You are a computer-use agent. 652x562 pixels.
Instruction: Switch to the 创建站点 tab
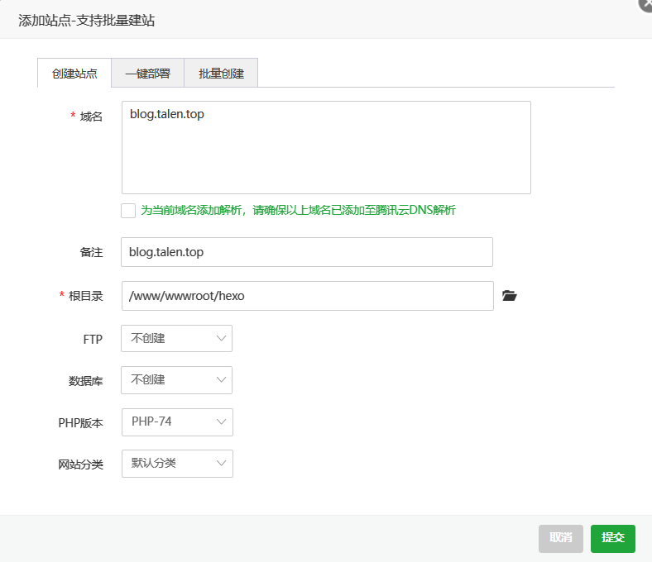(x=74, y=74)
